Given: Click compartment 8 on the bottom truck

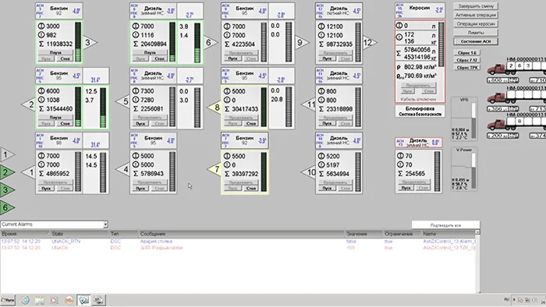Looking at the screenshot, I should click(519, 122).
